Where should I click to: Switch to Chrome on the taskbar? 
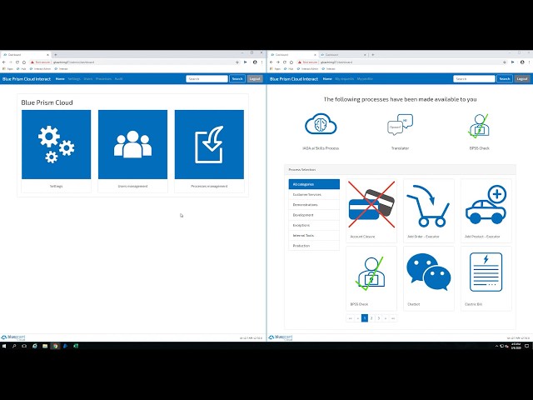56,346
